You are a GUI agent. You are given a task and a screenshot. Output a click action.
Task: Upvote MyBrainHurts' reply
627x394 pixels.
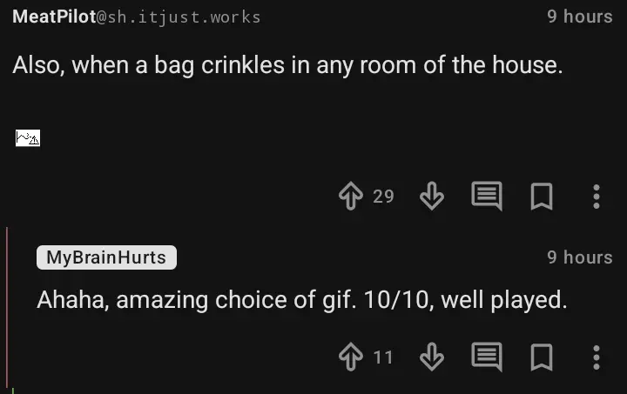point(350,357)
